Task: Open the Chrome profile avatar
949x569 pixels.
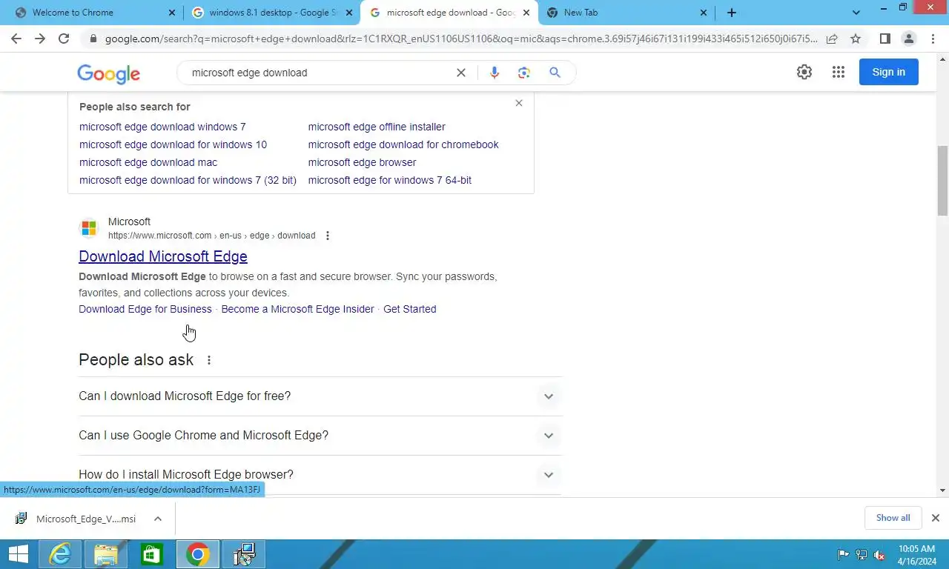Action: (908, 39)
